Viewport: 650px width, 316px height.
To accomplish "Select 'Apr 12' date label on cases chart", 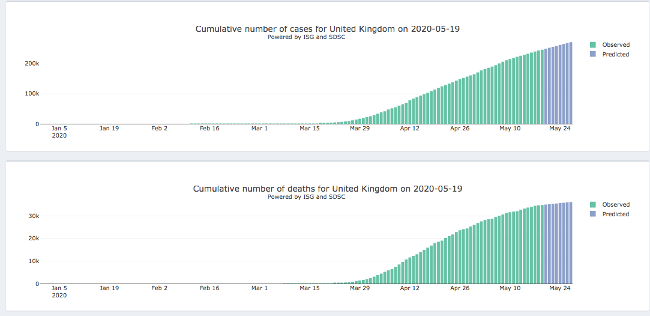I will [409, 129].
